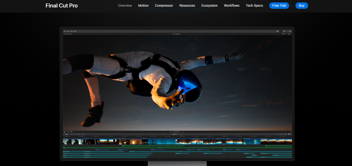
Task: Navigate to Resources
Action: [187, 6]
